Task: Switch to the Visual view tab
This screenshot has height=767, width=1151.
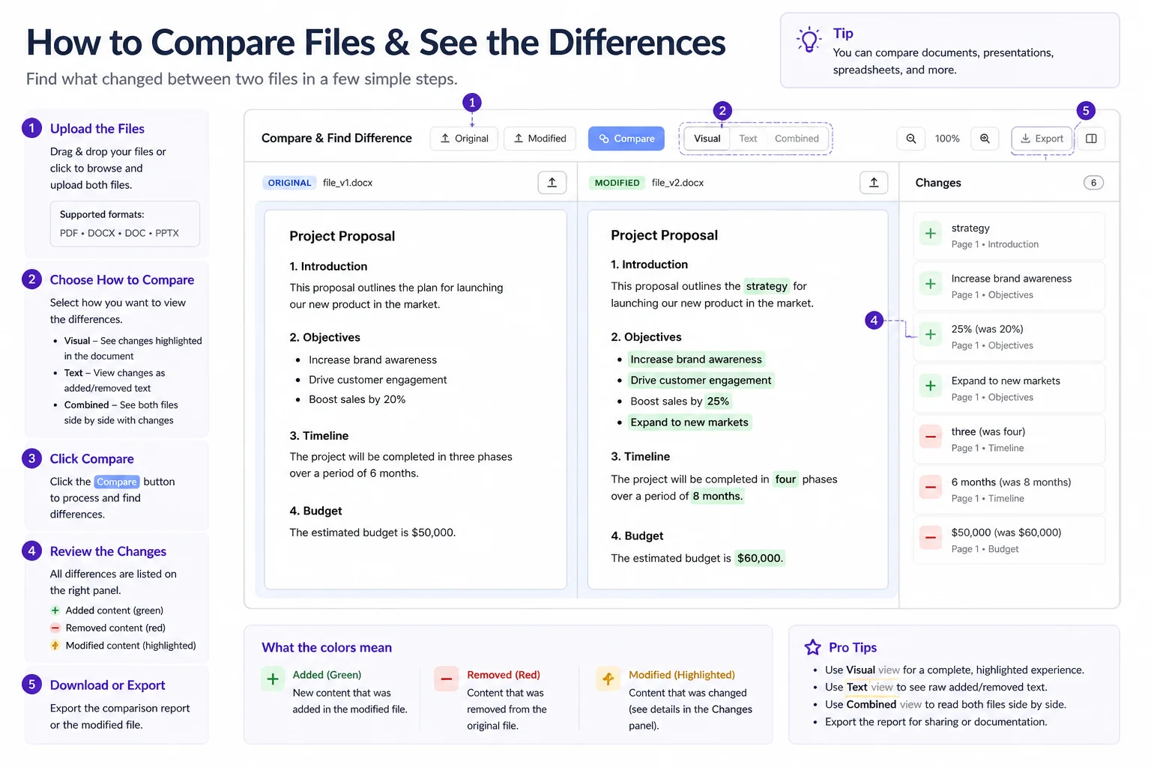Action: coord(707,139)
